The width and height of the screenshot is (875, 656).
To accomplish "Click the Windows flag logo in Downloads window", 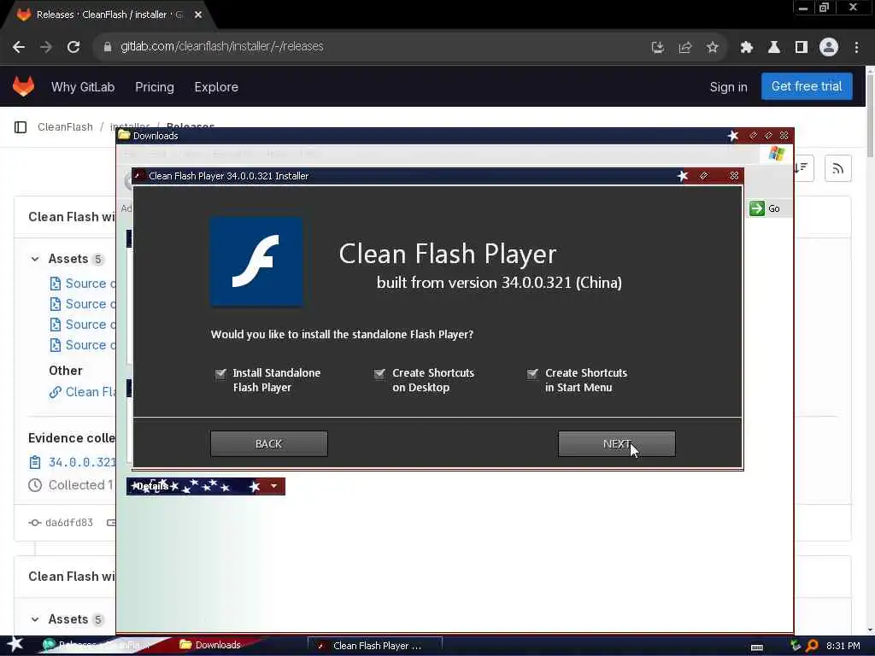I will 777,154.
